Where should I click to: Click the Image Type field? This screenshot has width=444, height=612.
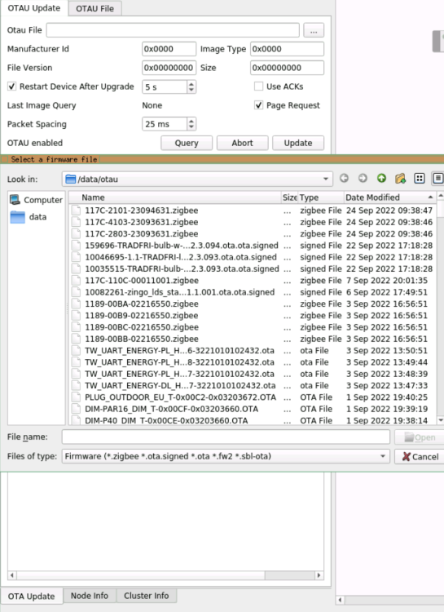click(x=287, y=49)
